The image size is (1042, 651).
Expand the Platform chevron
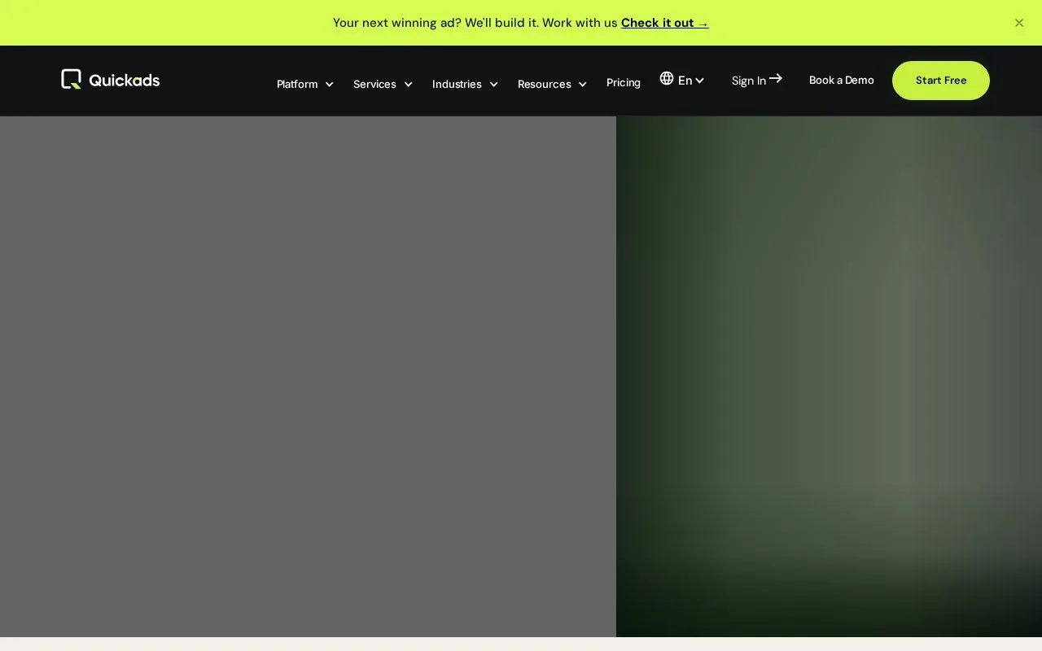[x=330, y=85]
